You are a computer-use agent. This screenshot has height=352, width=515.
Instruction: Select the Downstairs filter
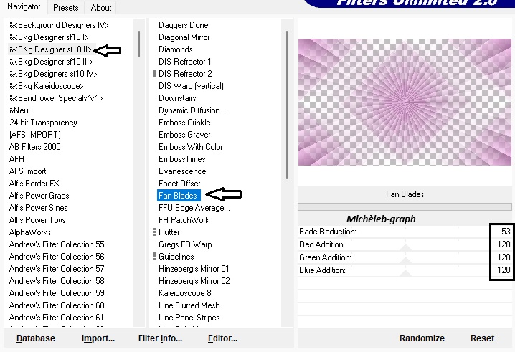point(177,97)
